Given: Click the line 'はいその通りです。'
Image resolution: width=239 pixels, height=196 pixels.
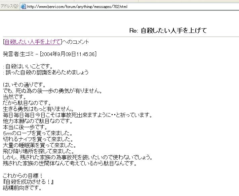Looking at the screenshot, I should 25,85.
